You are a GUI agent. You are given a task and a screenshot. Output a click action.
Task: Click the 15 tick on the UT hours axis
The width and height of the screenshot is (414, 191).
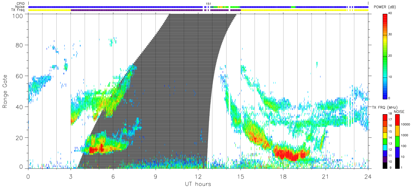[240, 176]
